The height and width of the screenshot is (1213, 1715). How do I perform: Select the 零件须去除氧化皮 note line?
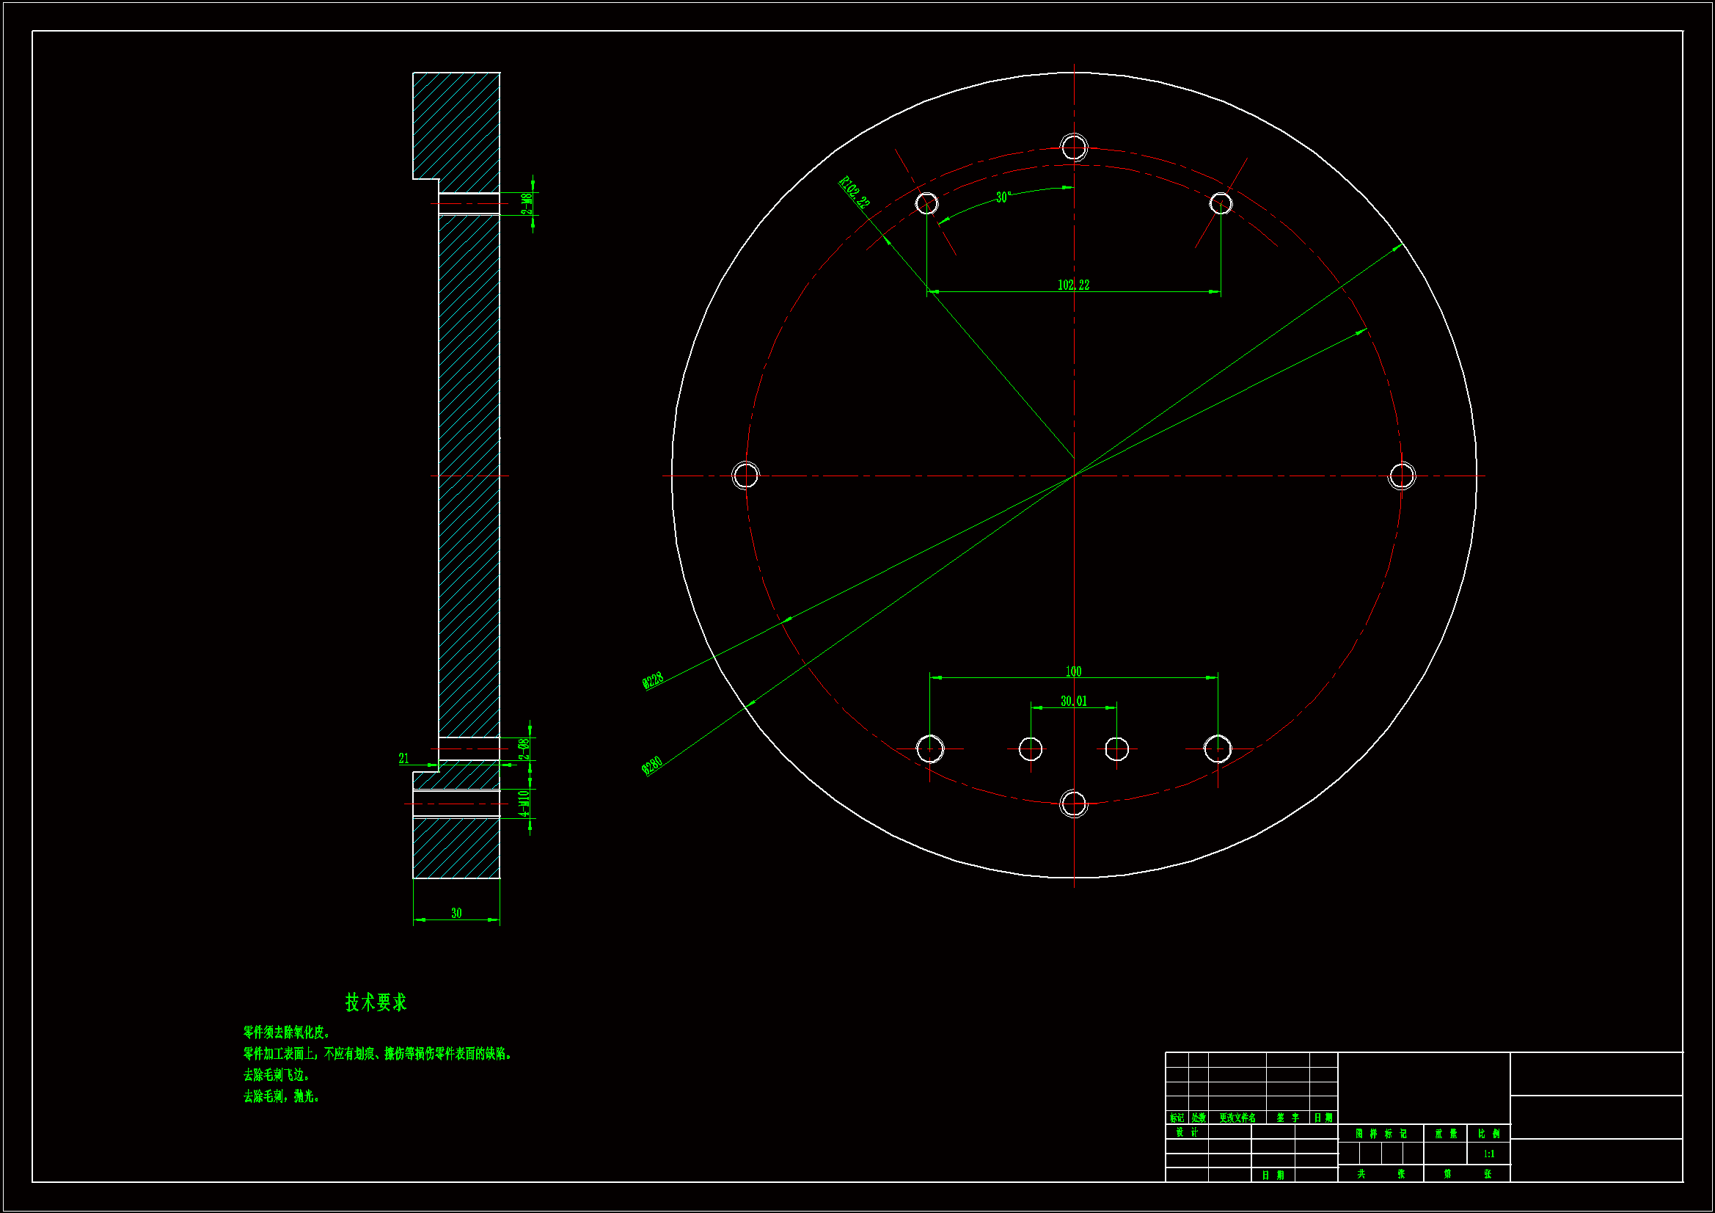287,1032
